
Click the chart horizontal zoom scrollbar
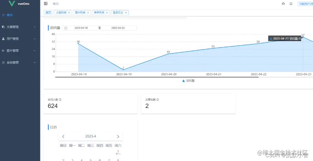click(157, 77)
